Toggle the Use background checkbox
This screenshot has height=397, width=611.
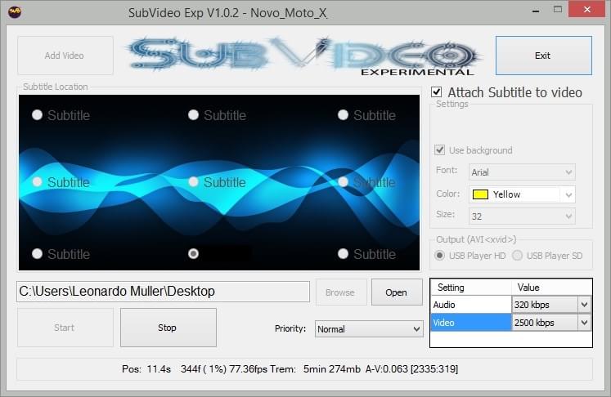439,149
